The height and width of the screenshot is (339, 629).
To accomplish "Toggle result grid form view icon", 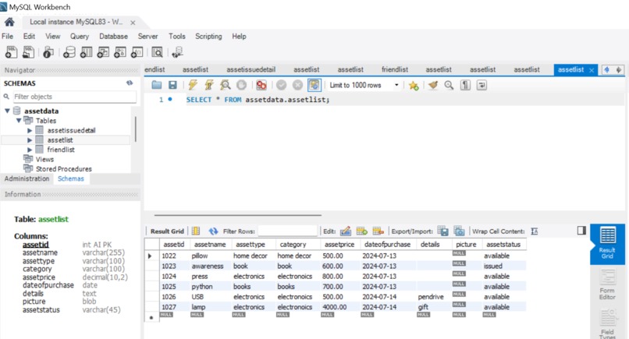I will 196,231.
